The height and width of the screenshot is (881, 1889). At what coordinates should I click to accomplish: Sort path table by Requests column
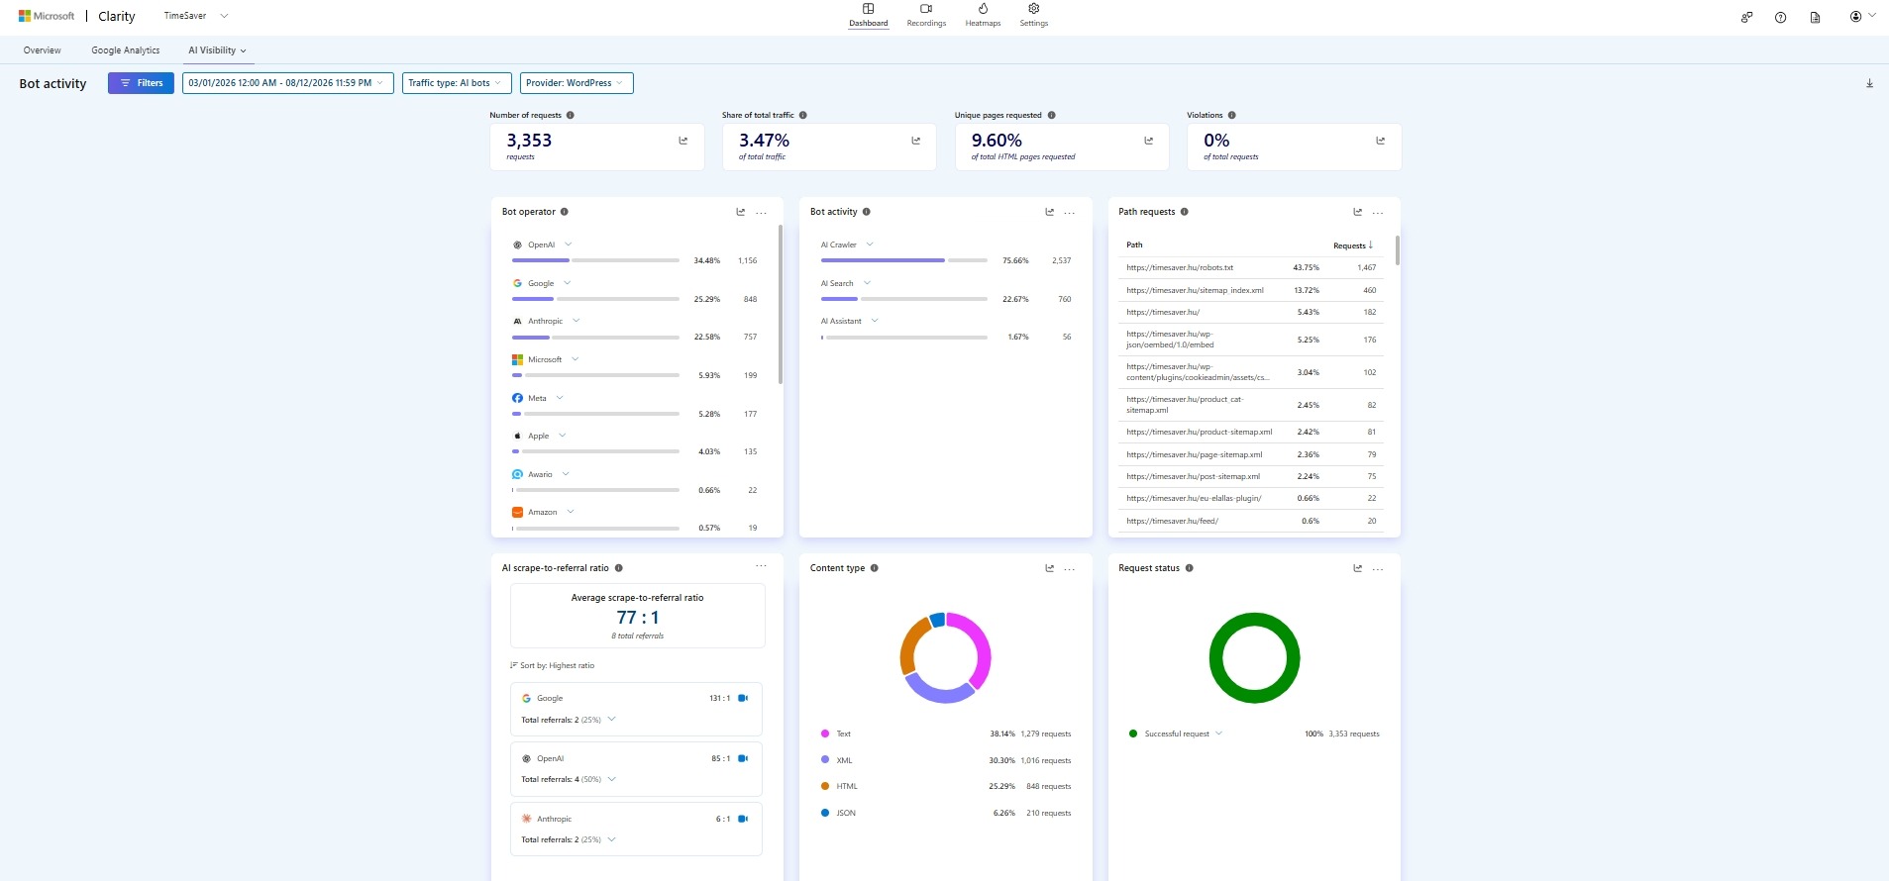tap(1352, 245)
